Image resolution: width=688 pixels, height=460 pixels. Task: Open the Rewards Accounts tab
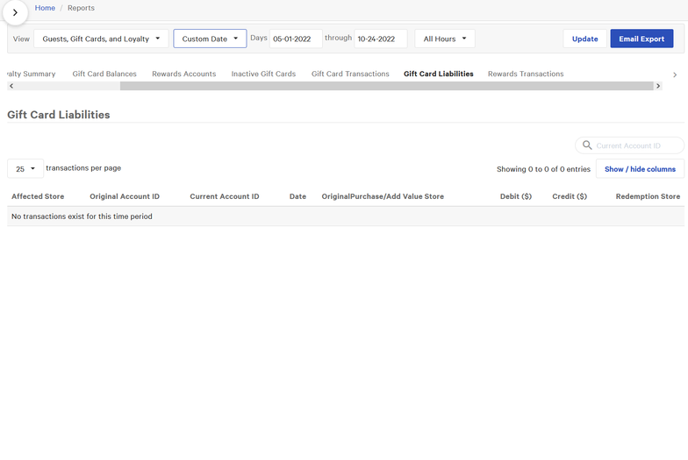click(x=183, y=74)
